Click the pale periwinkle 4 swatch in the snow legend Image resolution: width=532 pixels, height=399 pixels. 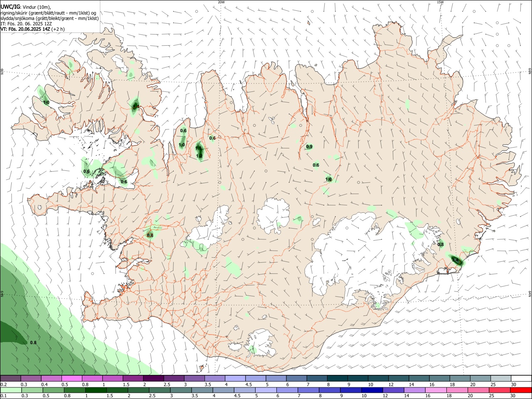[x=235, y=379]
